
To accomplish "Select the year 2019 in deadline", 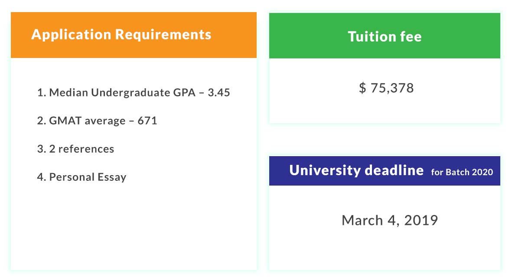I will pos(421,220).
